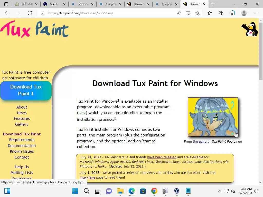Click the bold Download Tux Paint sidebar link
263x197 pixels.
[x=22, y=134]
